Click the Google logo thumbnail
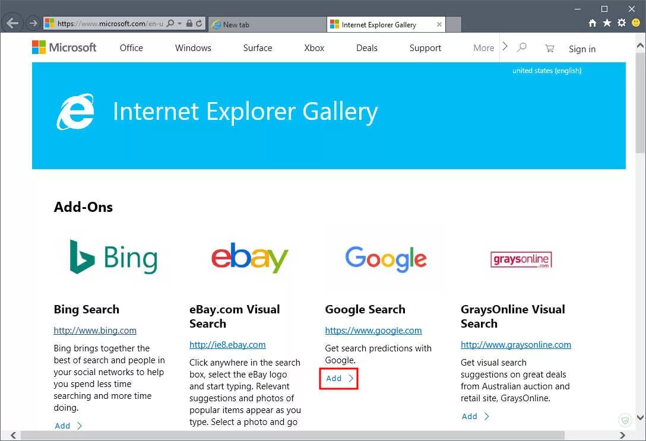 386,259
